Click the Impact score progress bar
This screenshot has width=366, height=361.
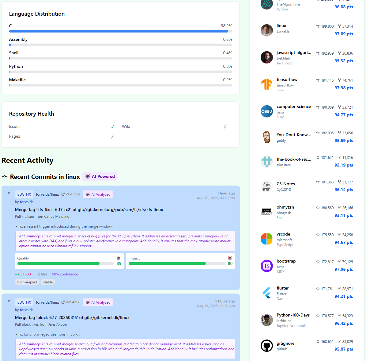(177, 263)
